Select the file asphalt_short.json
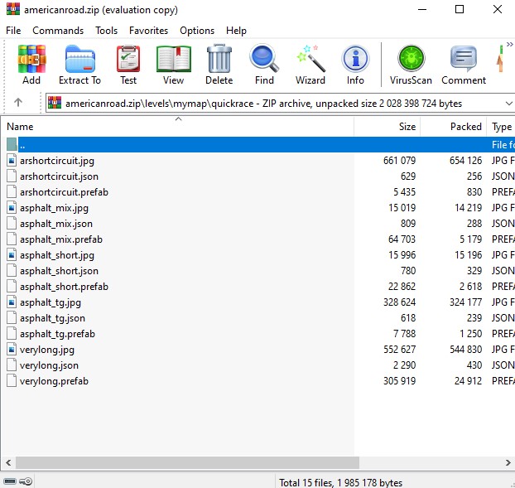This screenshot has height=488, width=515. [x=59, y=271]
